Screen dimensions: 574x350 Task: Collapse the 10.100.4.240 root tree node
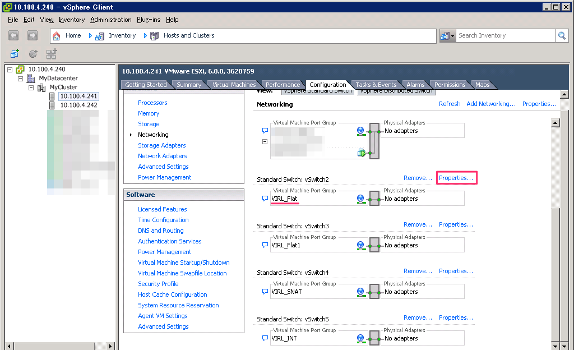(10, 70)
